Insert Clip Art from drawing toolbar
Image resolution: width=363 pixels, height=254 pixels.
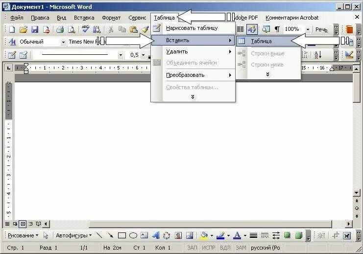pos(178,235)
